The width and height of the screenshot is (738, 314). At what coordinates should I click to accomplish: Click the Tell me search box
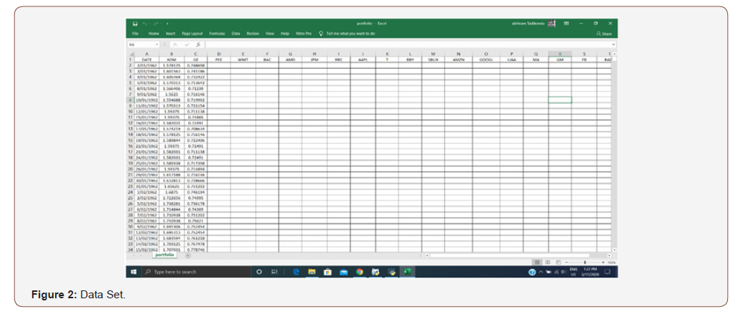[350, 34]
